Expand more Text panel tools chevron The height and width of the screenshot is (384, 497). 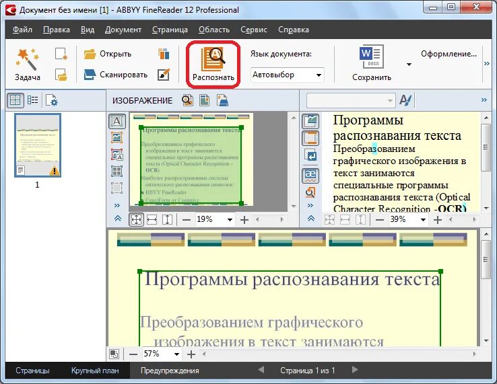[x=310, y=206]
